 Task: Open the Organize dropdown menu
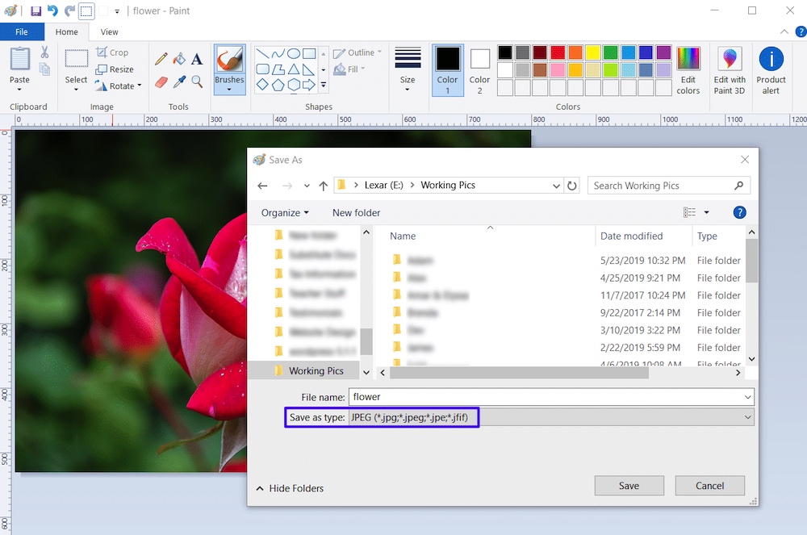click(285, 212)
